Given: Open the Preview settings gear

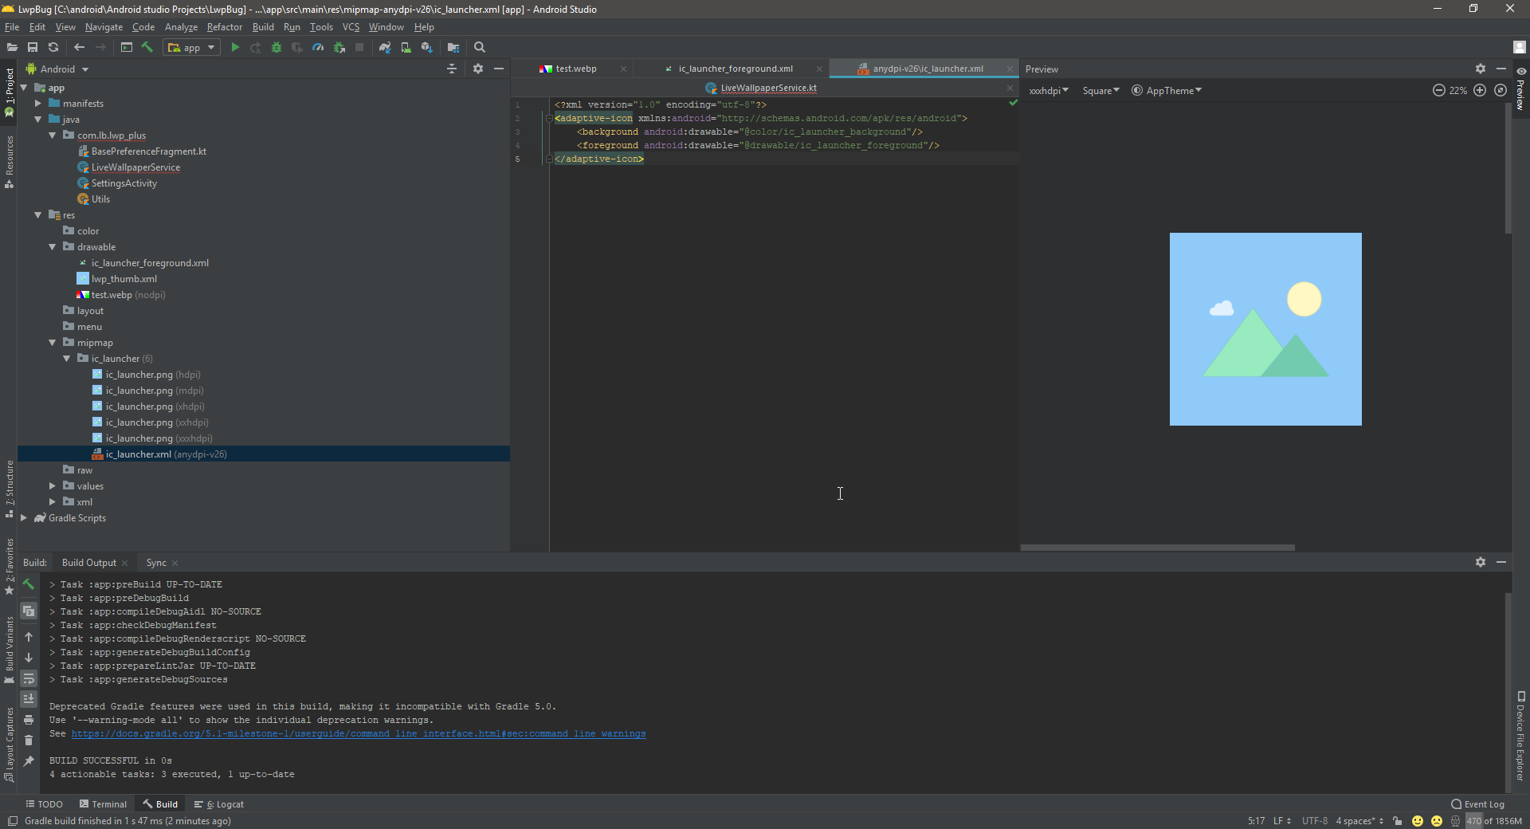Looking at the screenshot, I should click(1481, 69).
